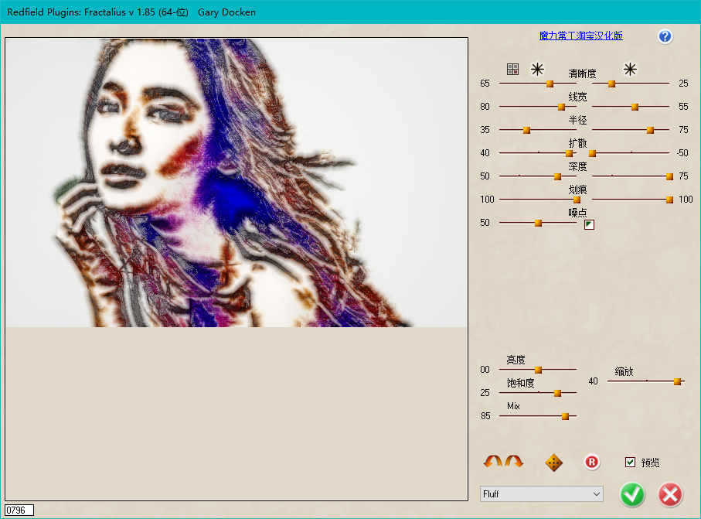Click the left 清晰度 slider handle
This screenshot has height=519, width=701.
click(550, 84)
